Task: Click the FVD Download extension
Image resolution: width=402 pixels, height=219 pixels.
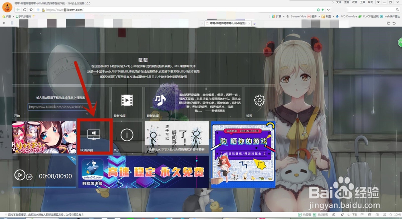Action: [347, 16]
